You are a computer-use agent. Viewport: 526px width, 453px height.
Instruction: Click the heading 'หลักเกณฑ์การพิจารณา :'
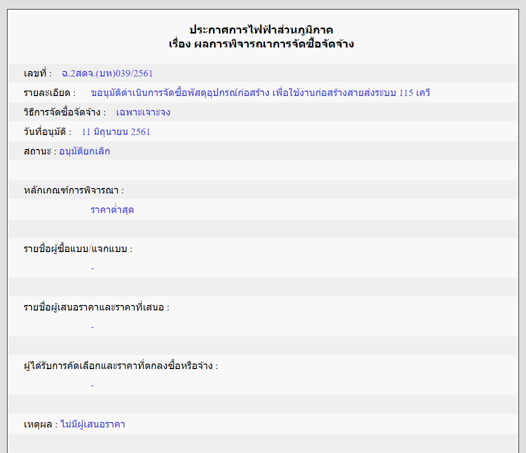(74, 190)
